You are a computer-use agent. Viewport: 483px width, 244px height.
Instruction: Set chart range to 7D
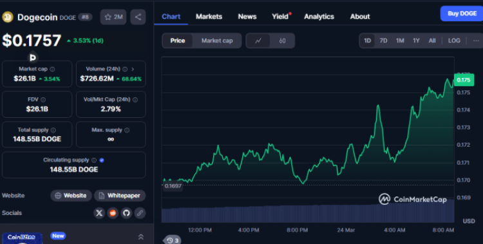point(384,41)
